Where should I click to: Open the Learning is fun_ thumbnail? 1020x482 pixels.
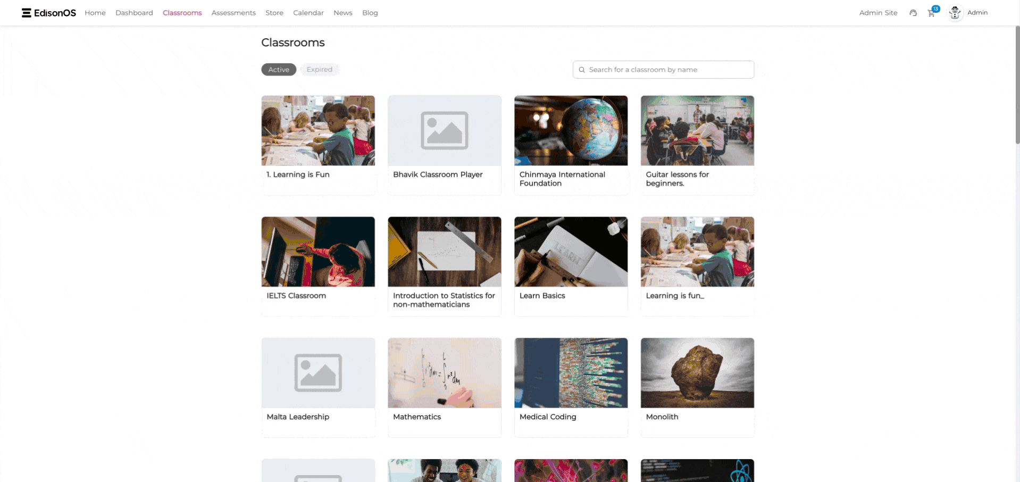point(697,252)
